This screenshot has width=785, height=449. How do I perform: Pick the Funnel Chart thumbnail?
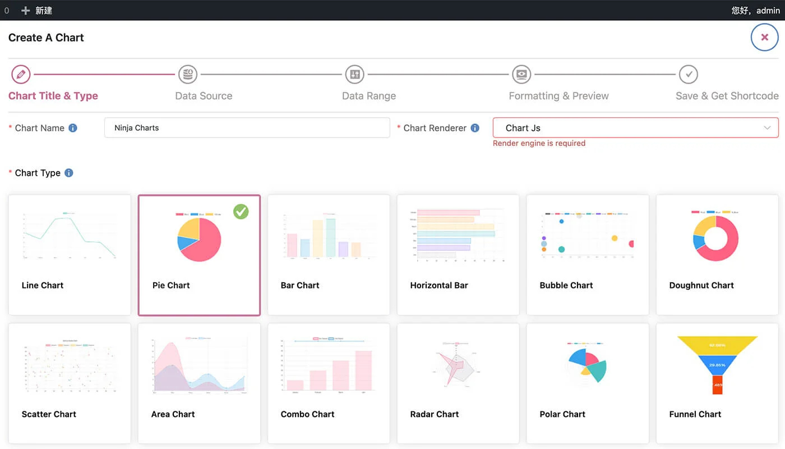(717, 365)
